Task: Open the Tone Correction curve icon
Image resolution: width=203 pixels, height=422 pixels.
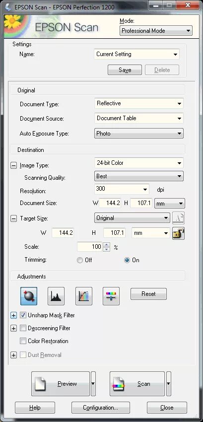Action: pos(84,296)
